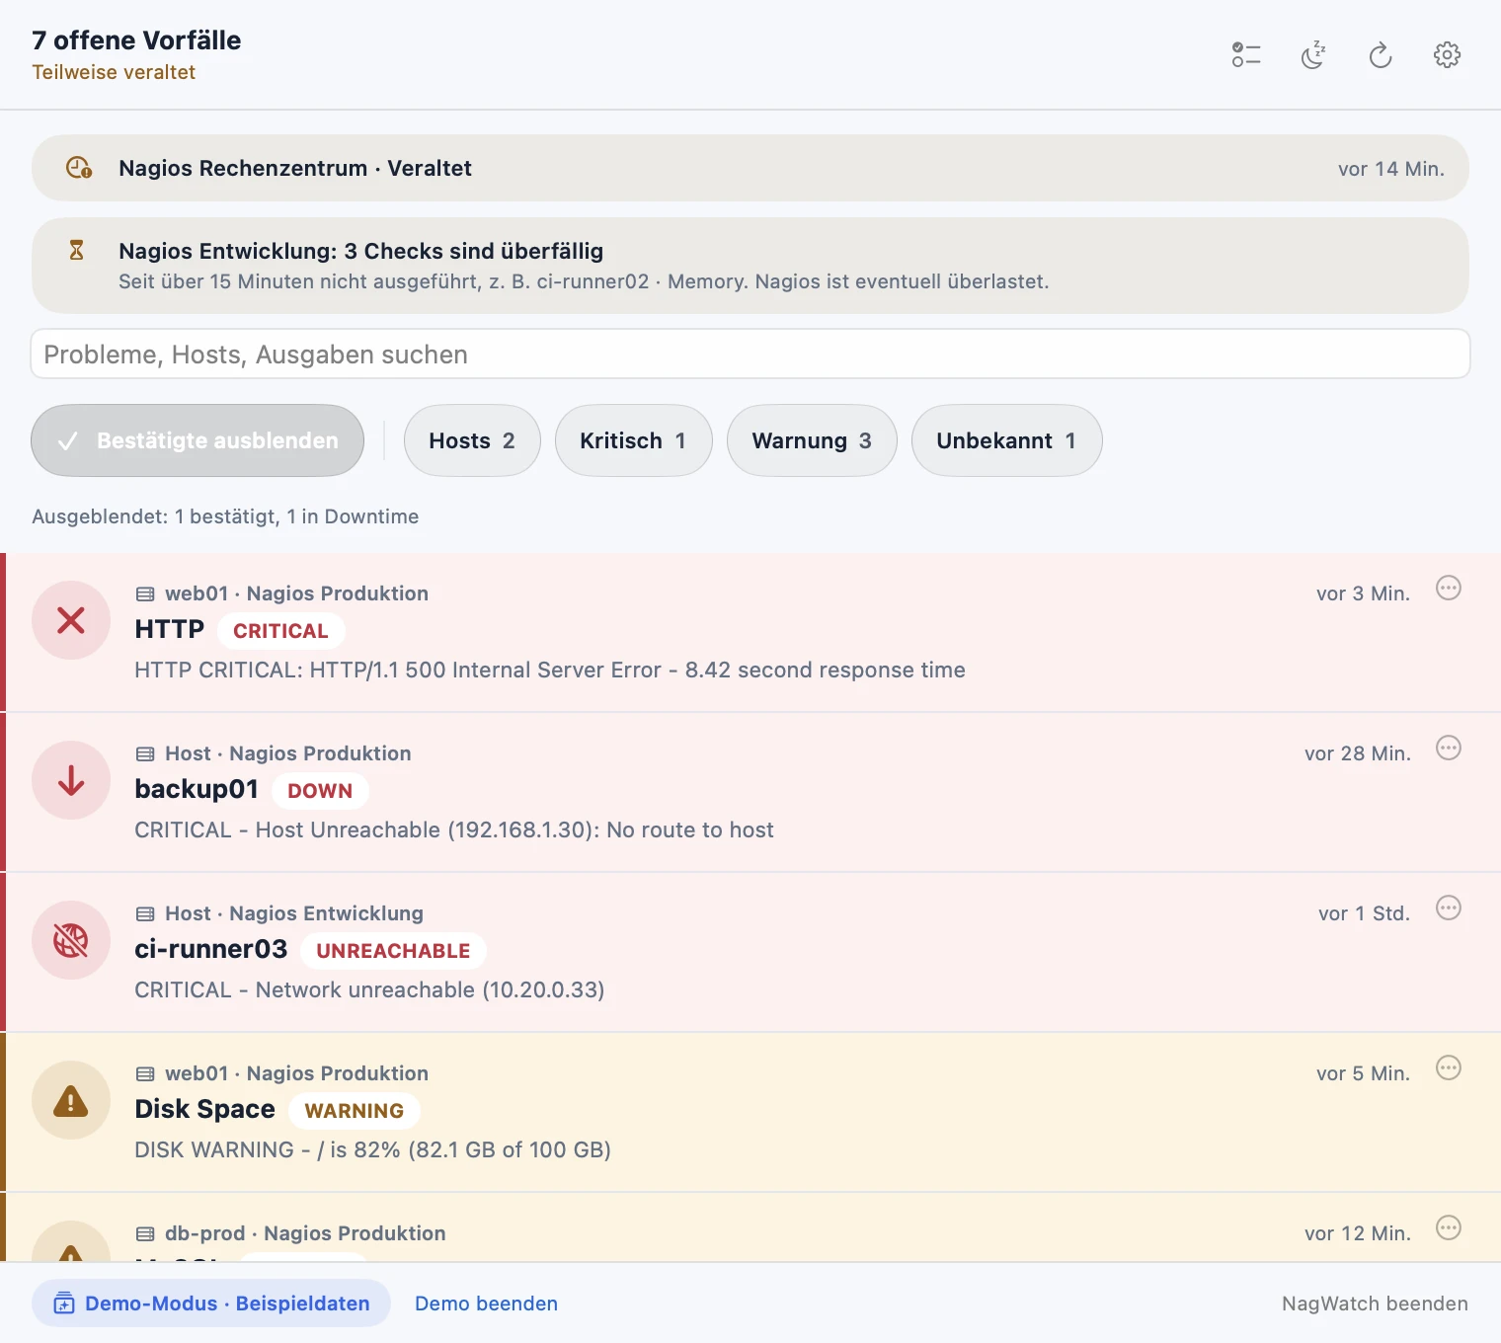Image resolution: width=1501 pixels, height=1343 pixels.
Task: Toggle the Unbekannt 1 filter chip
Action: coord(1006,440)
